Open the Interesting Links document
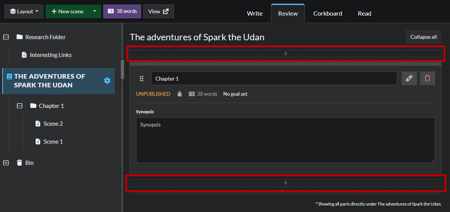 pyautogui.click(x=51, y=55)
